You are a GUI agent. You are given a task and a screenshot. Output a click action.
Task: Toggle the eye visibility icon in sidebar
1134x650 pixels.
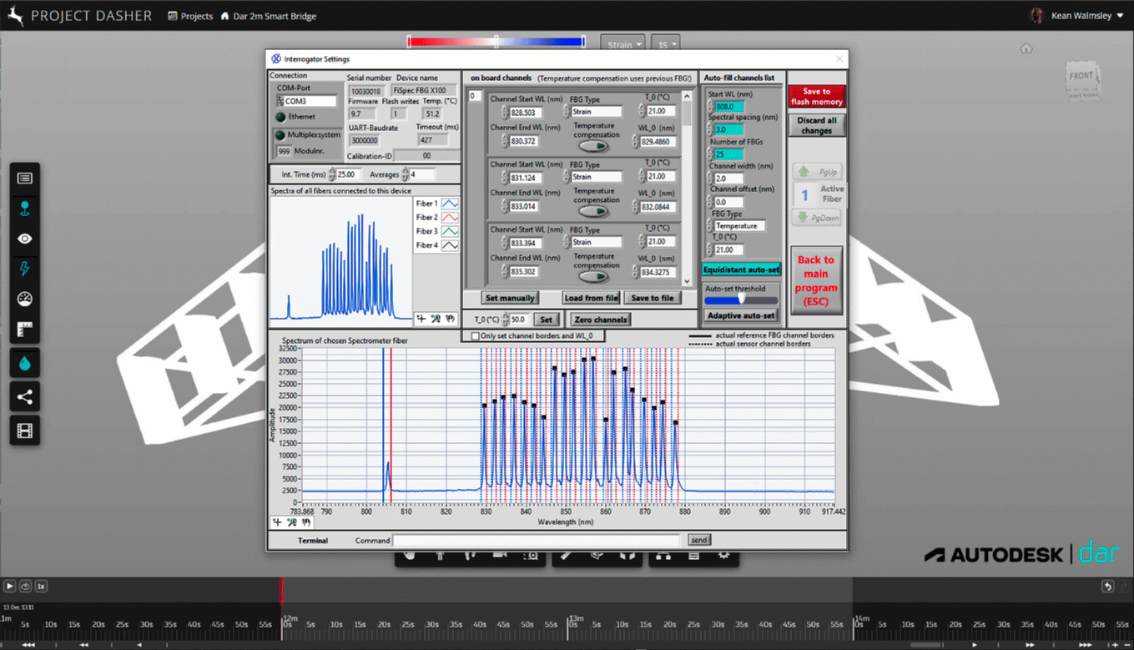[25, 239]
